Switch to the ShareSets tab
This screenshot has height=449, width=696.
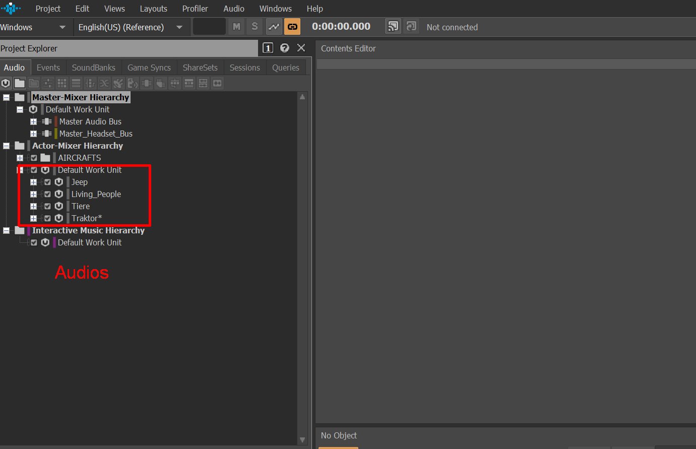[200, 68]
